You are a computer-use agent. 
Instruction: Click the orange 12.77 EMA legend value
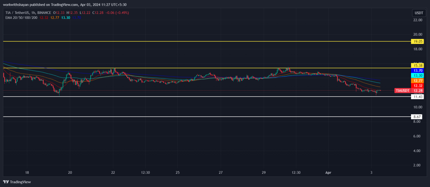coord(55,17)
